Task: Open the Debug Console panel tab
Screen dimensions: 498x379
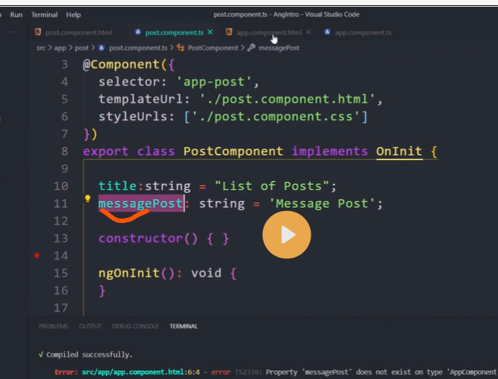Action: tap(135, 326)
